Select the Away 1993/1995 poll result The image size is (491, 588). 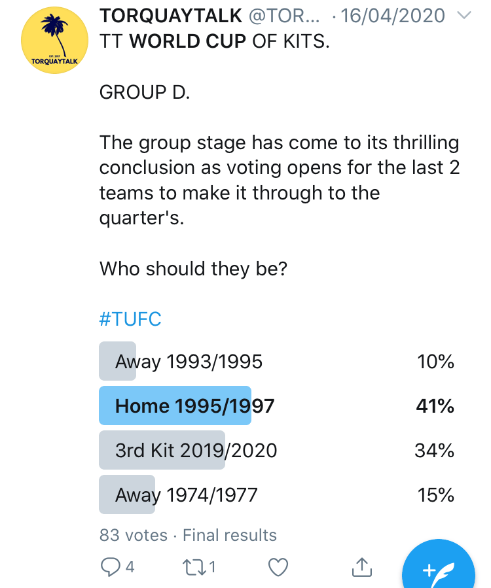pyautogui.click(x=189, y=362)
